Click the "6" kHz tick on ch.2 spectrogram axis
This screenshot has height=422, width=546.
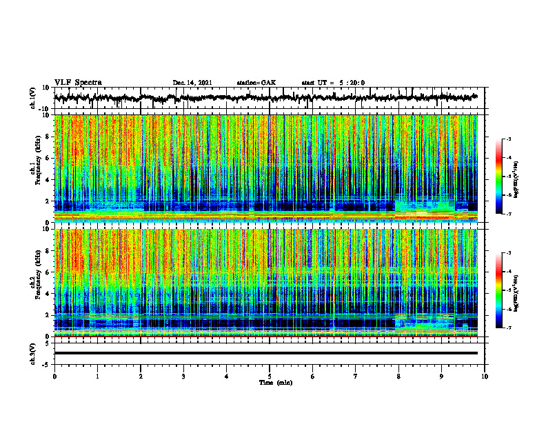48,272
